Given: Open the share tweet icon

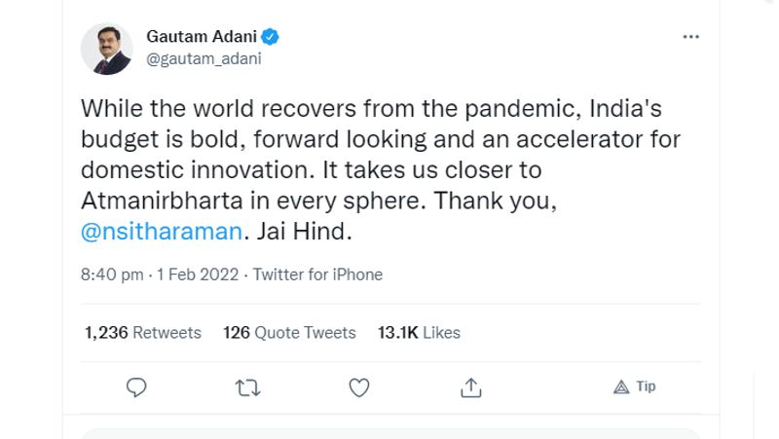Looking at the screenshot, I should tap(471, 387).
